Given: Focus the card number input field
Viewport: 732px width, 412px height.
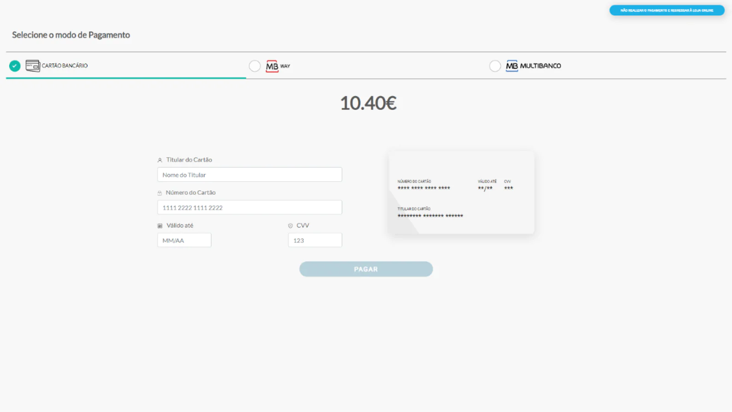Looking at the screenshot, I should pos(249,207).
